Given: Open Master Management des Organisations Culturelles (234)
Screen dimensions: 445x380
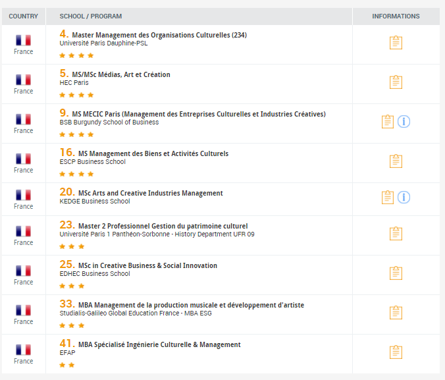Looking at the screenshot, I should [159, 35].
